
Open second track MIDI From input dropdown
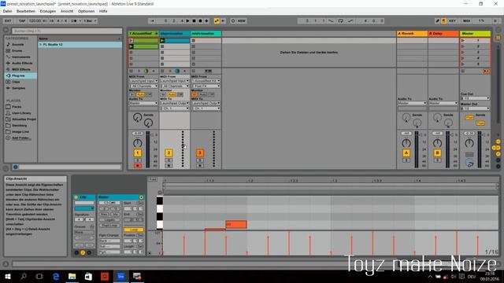tap(175, 81)
